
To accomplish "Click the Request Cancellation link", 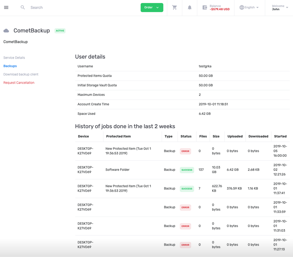I will tap(19, 83).
